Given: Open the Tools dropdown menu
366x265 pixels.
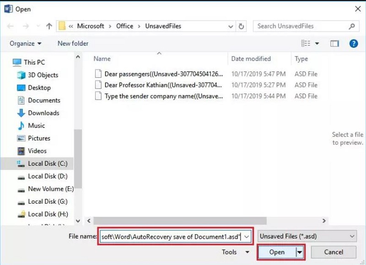Looking at the screenshot, I should pos(235,252).
